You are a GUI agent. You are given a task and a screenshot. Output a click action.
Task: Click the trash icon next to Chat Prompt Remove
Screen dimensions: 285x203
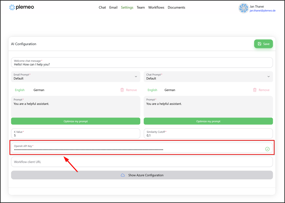point(255,90)
